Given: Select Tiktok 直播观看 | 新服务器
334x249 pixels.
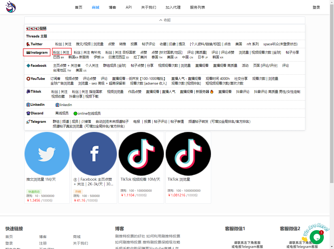Looking at the screenshot, I should tap(197, 92).
